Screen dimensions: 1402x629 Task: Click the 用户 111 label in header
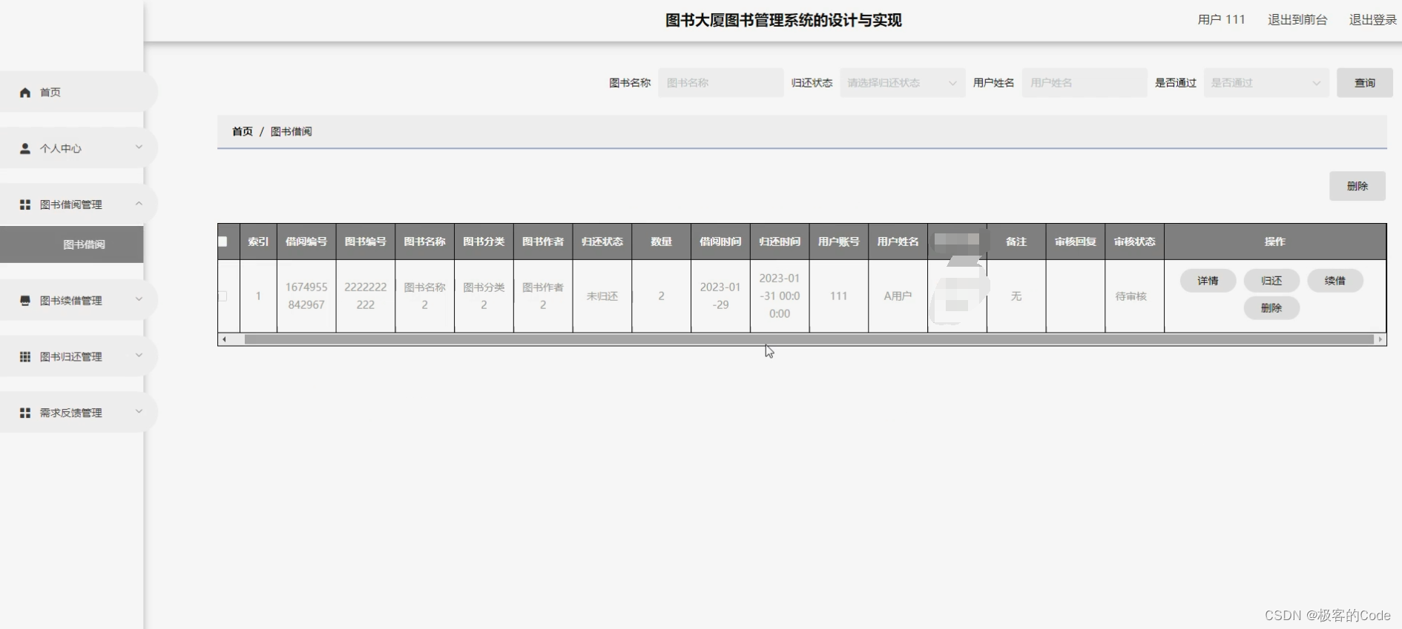pyautogui.click(x=1221, y=20)
